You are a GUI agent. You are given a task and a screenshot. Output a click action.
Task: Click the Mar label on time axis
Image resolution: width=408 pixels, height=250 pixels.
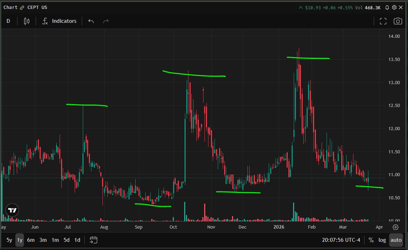(343, 227)
